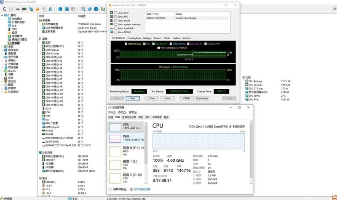Click the Save button in Stability Test

167,98
